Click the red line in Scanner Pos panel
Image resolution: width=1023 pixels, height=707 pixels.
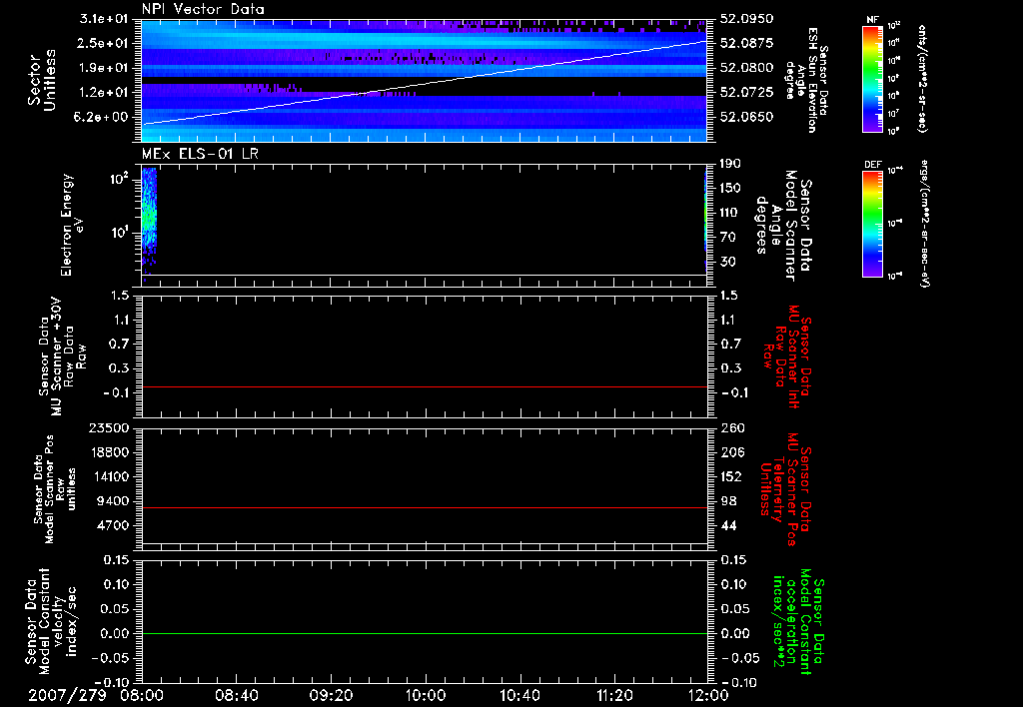[x=424, y=507]
